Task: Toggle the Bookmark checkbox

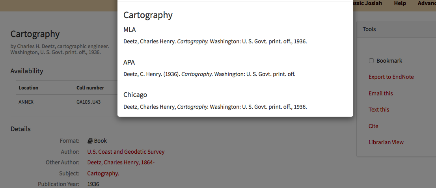Action: [371, 61]
